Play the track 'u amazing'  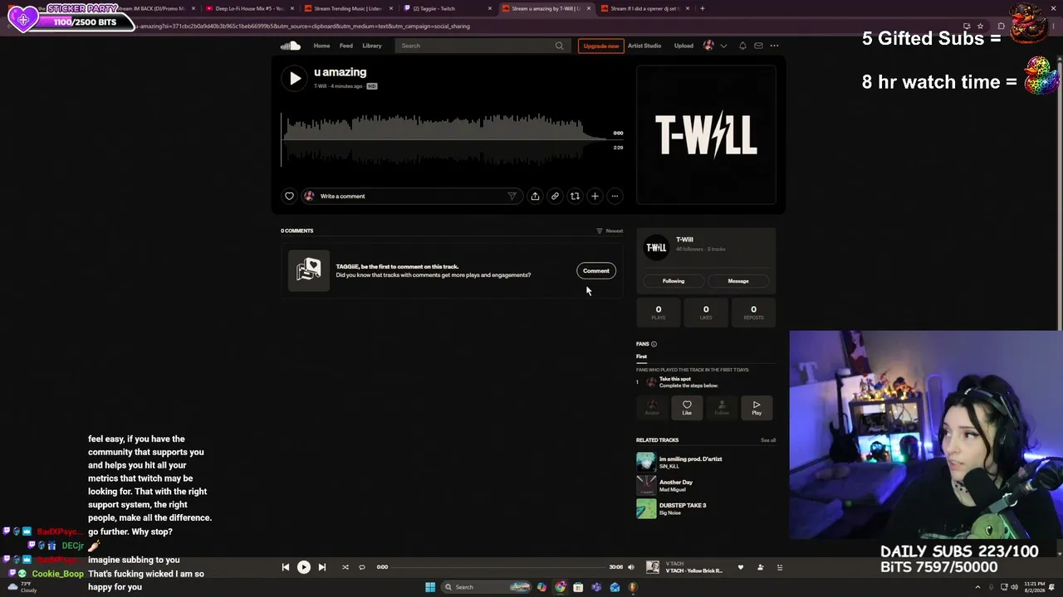[295, 78]
